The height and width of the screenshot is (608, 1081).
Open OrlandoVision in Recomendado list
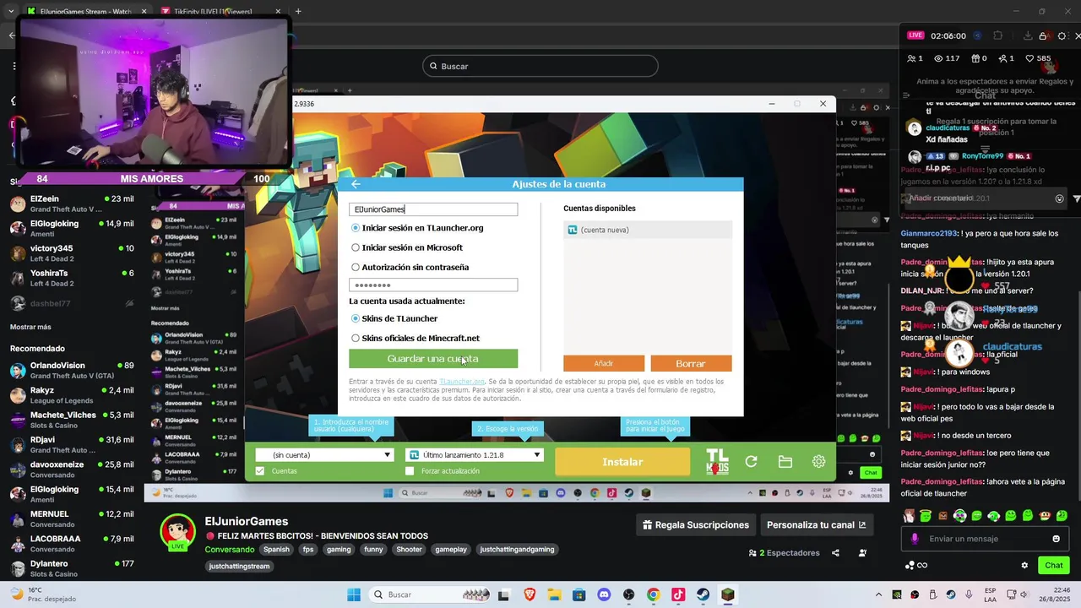(72, 371)
